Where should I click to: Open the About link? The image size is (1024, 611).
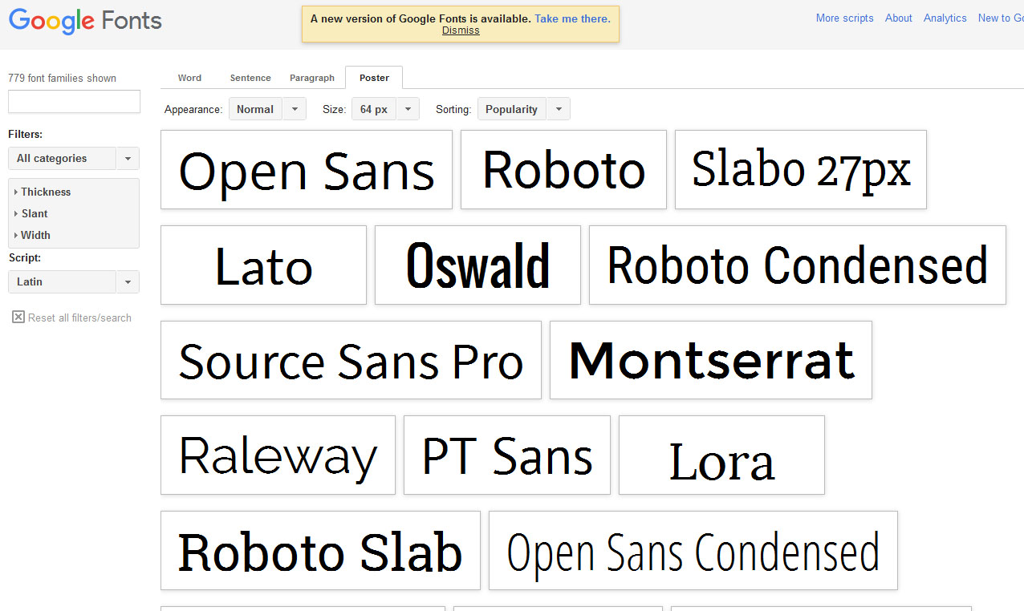click(899, 18)
